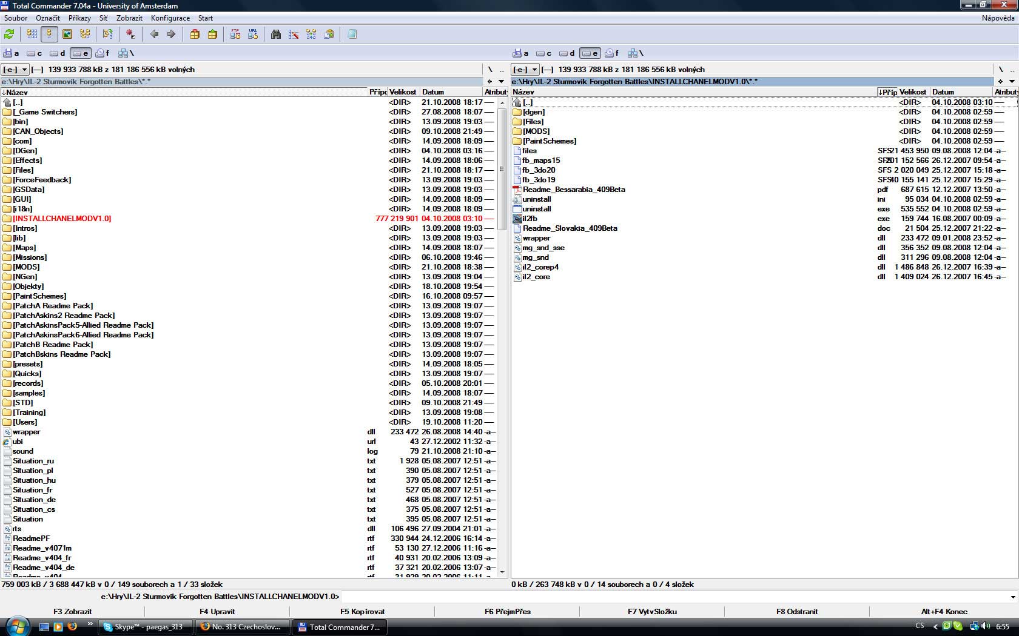Toggle the Tree view toolbar button
The height and width of the screenshot is (636, 1019).
pos(85,35)
